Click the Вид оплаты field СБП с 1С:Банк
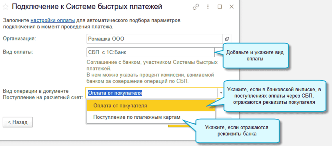Viewport: 332px width, 146px height. point(149,52)
